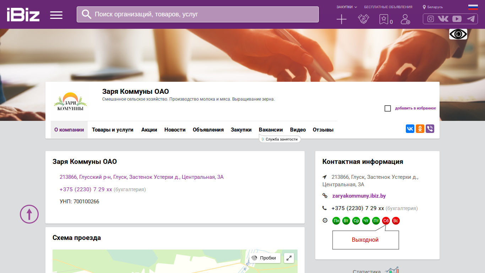Screen dimensions: 485x273
Task: Select the Ср day circle
Action: 356,221
